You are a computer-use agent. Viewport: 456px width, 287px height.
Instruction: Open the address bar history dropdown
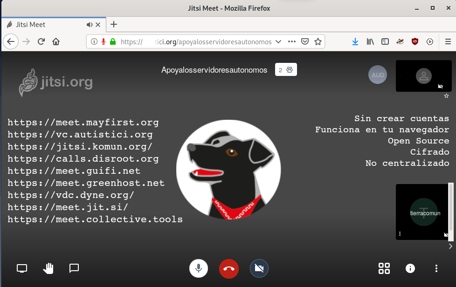pos(278,41)
